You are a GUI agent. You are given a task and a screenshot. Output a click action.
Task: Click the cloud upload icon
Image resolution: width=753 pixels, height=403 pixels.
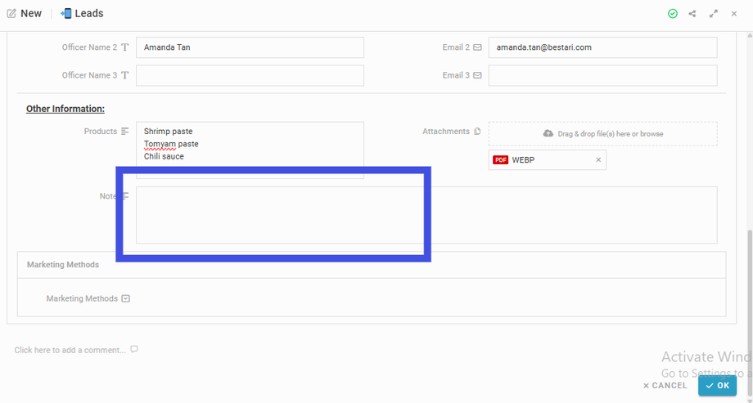[548, 133]
